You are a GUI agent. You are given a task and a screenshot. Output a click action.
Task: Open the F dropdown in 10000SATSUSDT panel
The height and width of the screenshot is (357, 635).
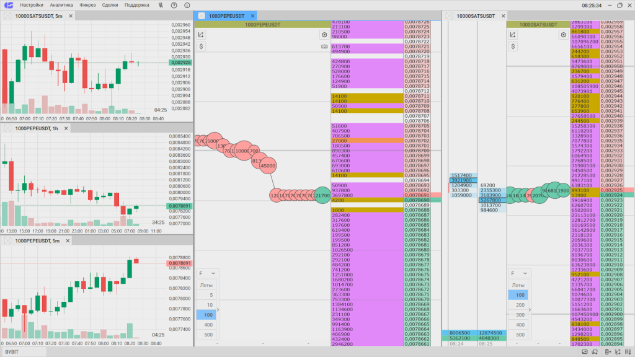tap(520, 273)
